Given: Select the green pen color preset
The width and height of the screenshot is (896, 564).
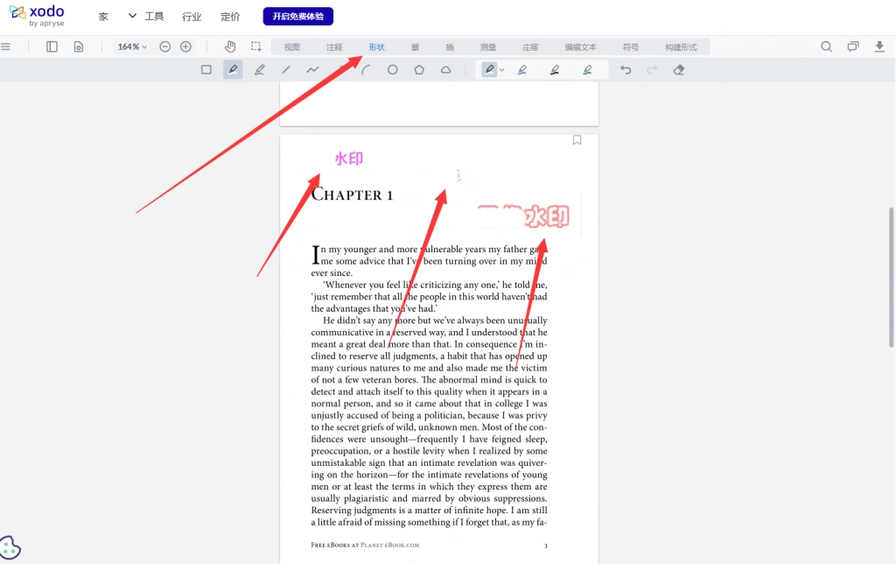Looking at the screenshot, I should pos(587,70).
